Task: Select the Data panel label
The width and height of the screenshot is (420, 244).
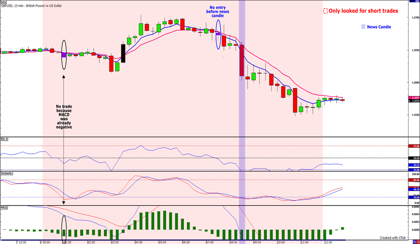Action: tap(3, 2)
